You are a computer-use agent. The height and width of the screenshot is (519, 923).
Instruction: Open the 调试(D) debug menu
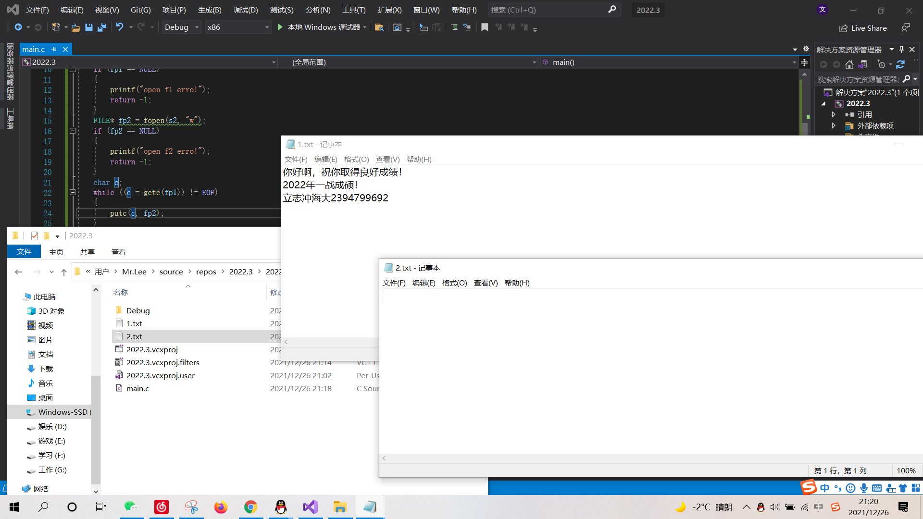pos(246,10)
